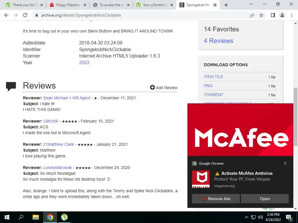Open reviewer LonelyMarowak profile

57,168
